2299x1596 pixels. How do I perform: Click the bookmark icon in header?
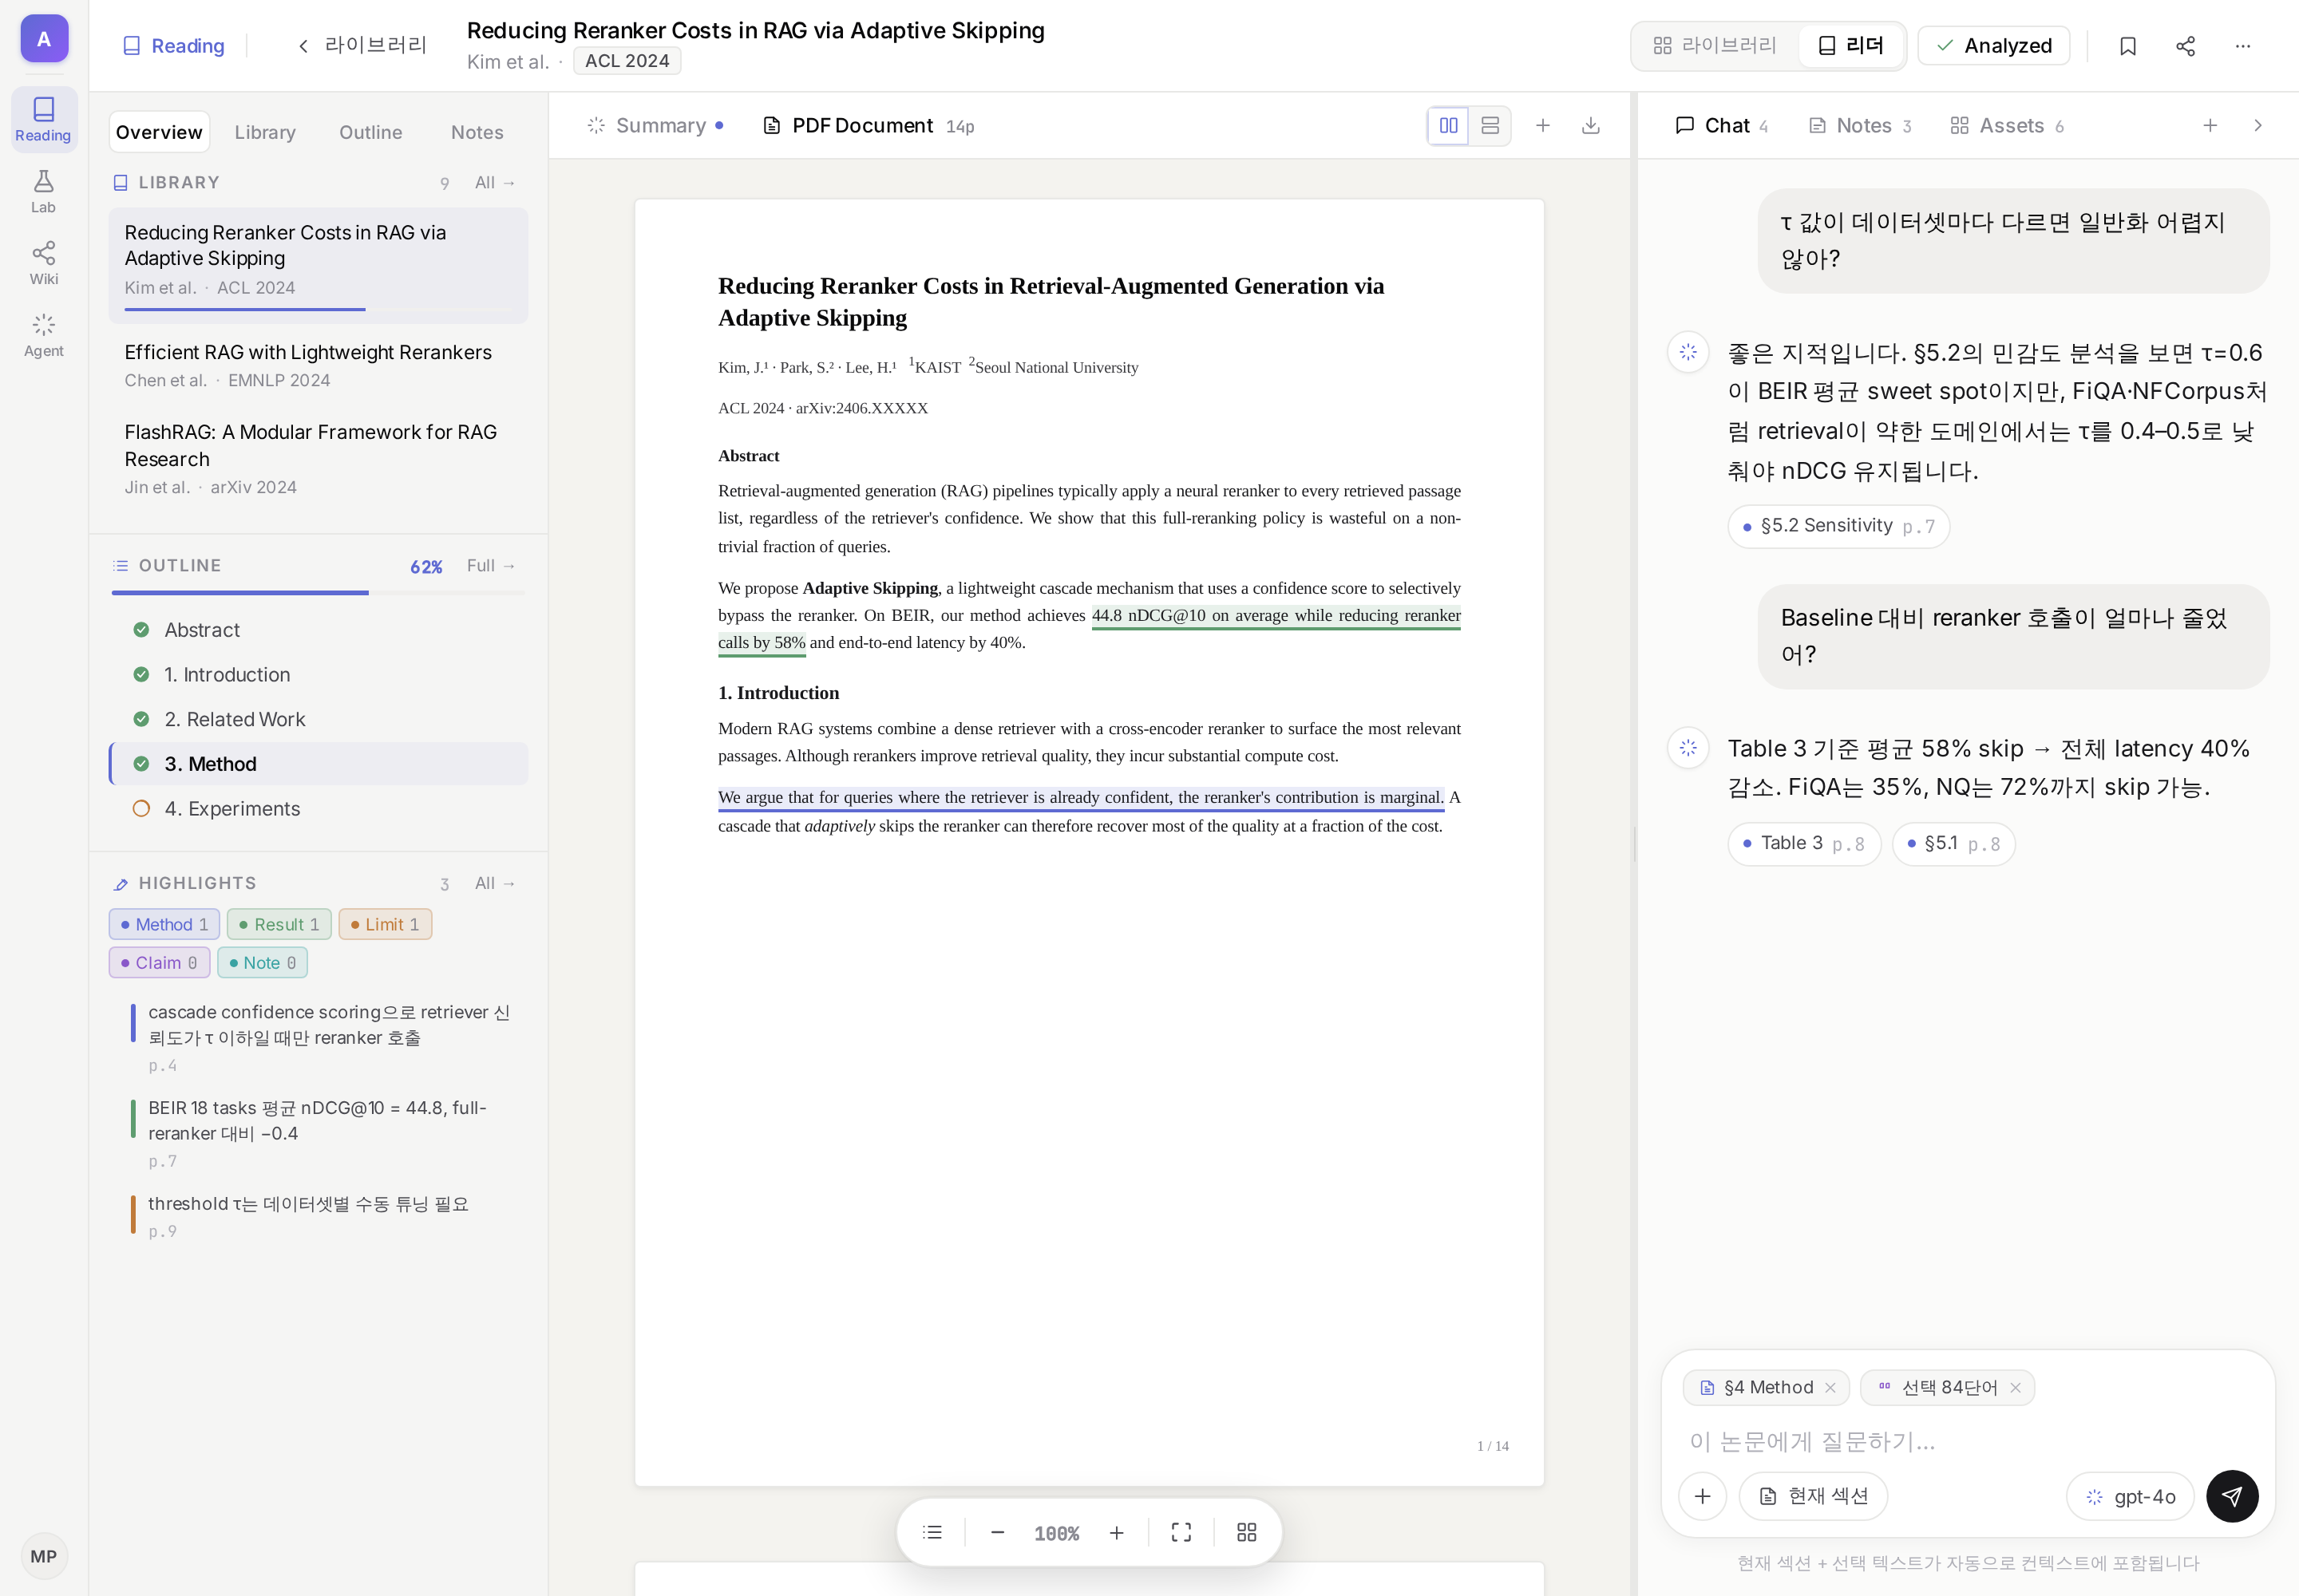pyautogui.click(x=2128, y=46)
